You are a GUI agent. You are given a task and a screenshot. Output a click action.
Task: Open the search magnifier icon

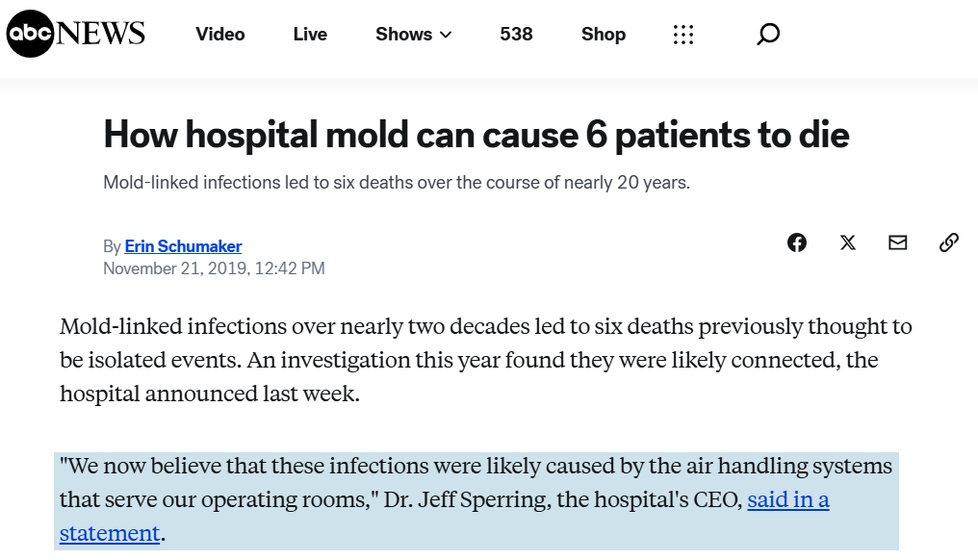[x=768, y=34]
